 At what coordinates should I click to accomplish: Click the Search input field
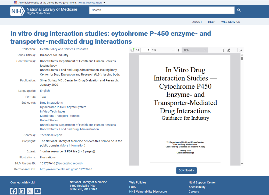click(162, 10)
